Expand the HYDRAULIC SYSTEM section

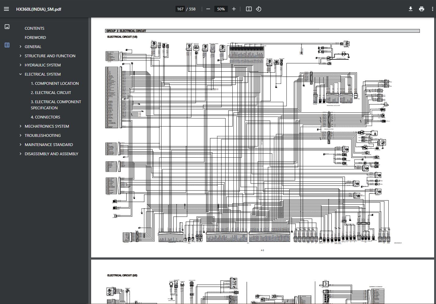click(20, 65)
